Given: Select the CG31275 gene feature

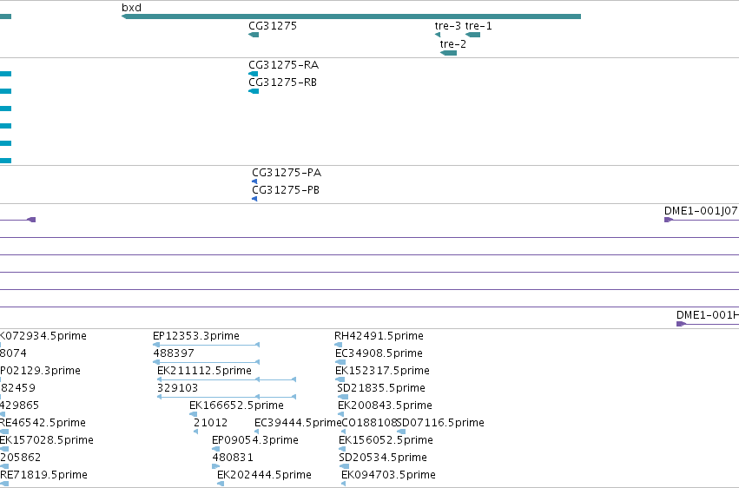Looking at the screenshot, I should (254, 35).
